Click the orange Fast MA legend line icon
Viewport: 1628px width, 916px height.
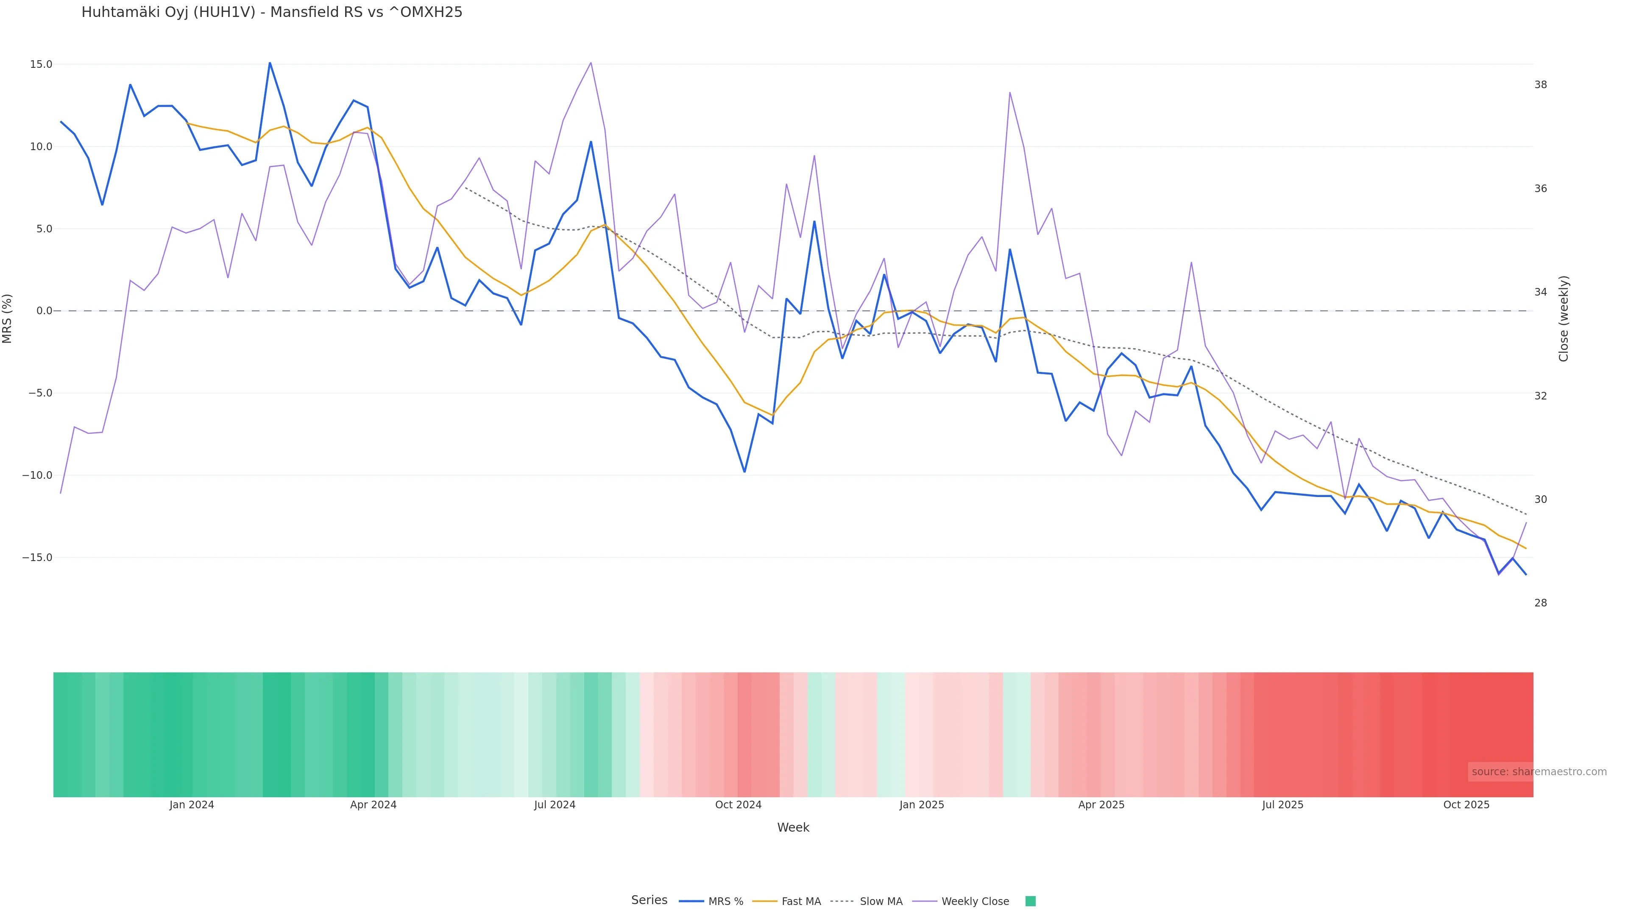coord(765,902)
